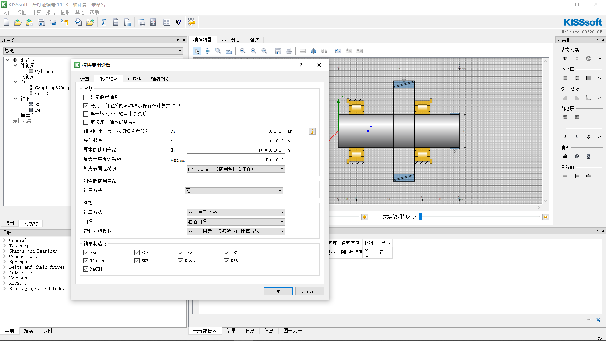Open the 结果 tab at bottom

[x=231, y=331]
